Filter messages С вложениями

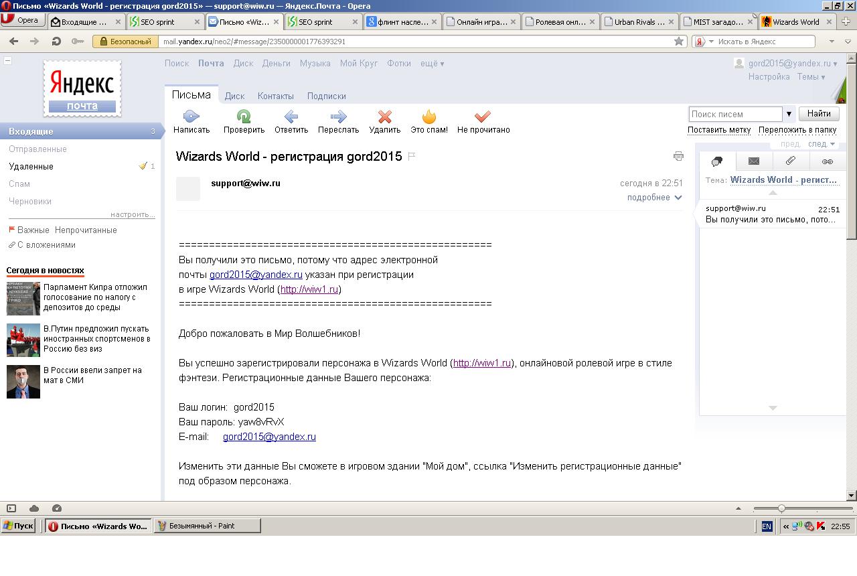pos(46,244)
